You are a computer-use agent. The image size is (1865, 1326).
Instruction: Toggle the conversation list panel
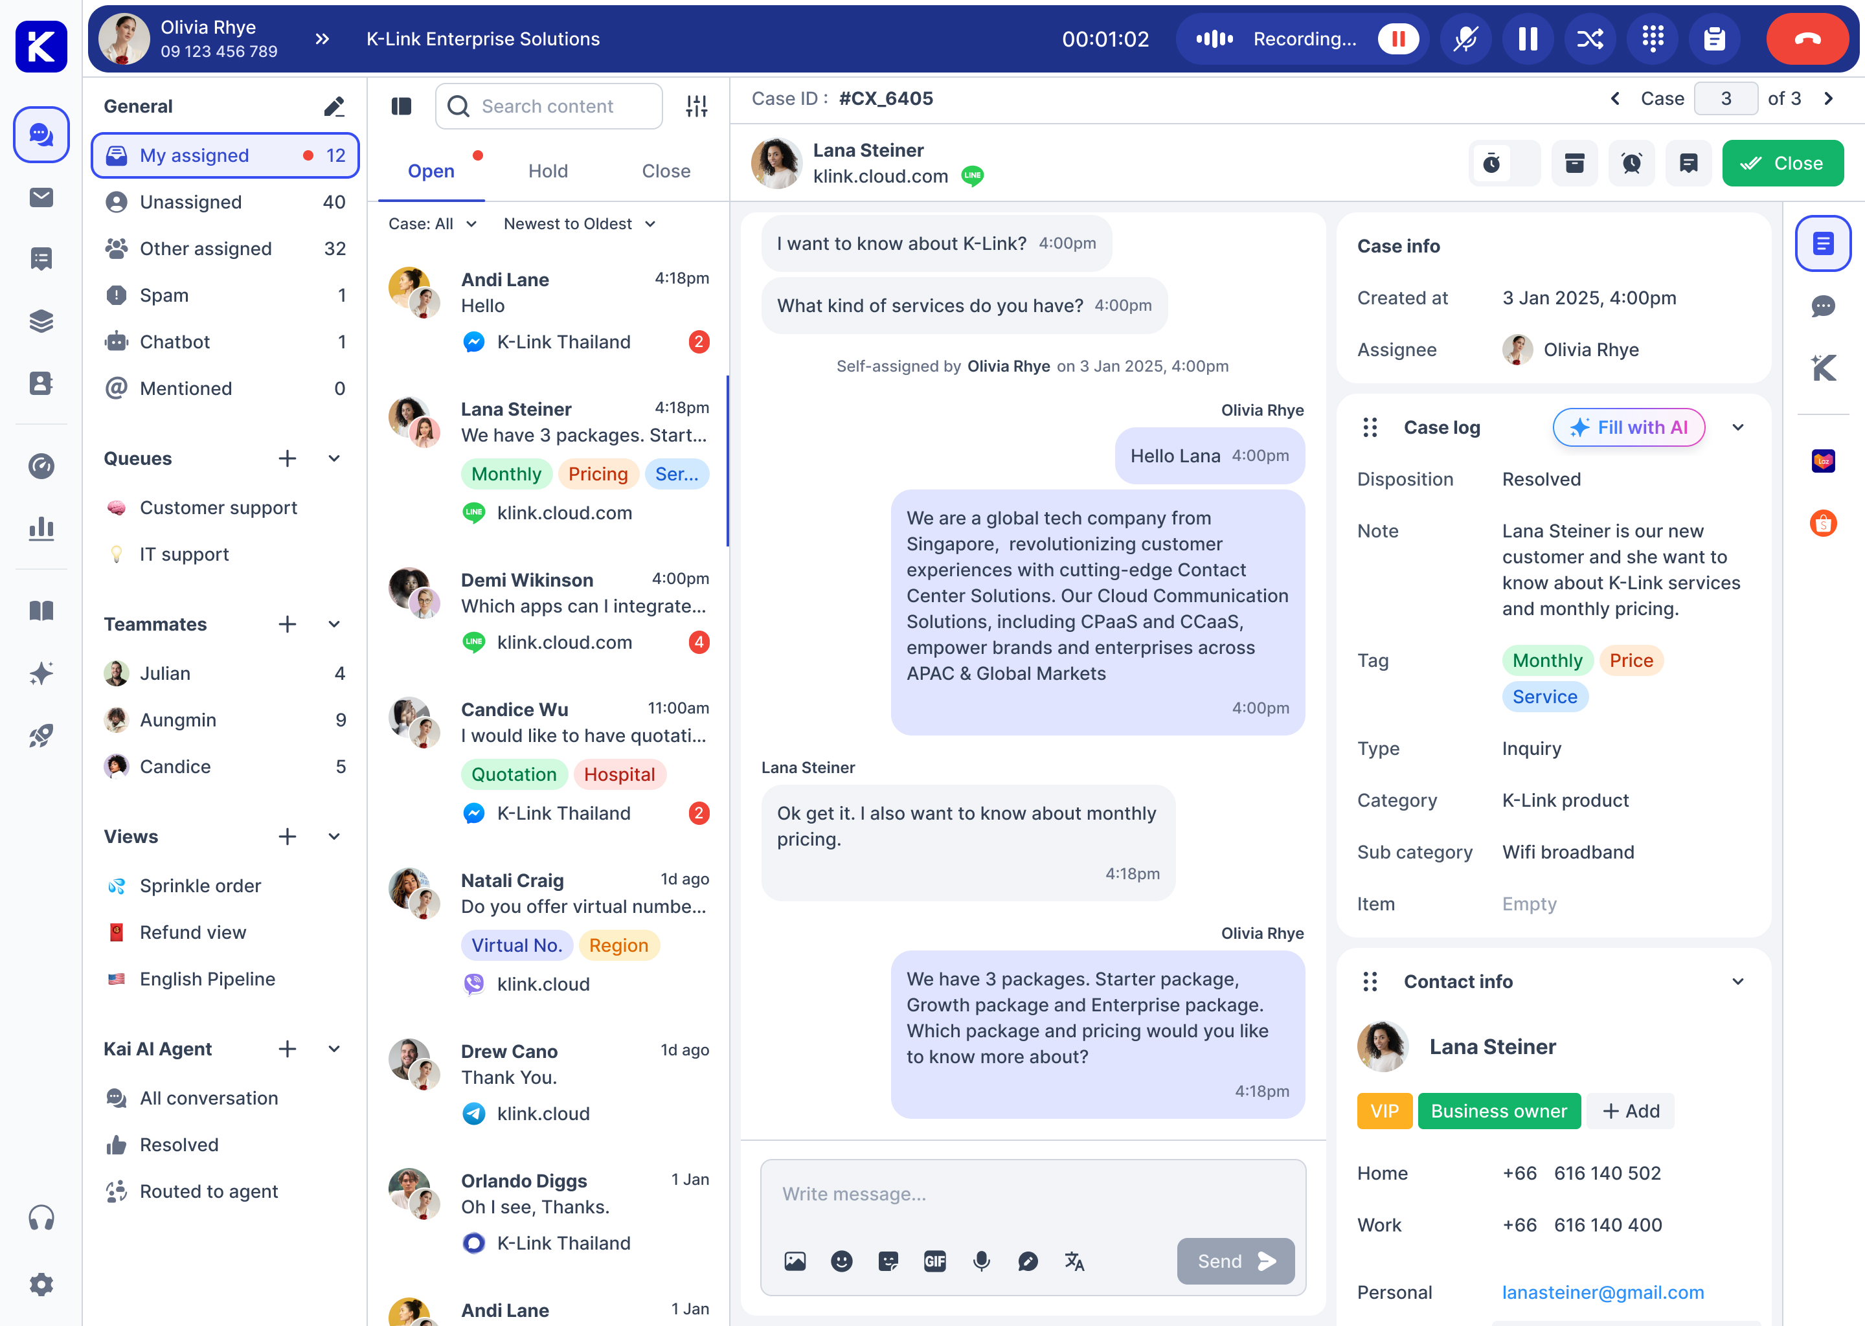[401, 106]
